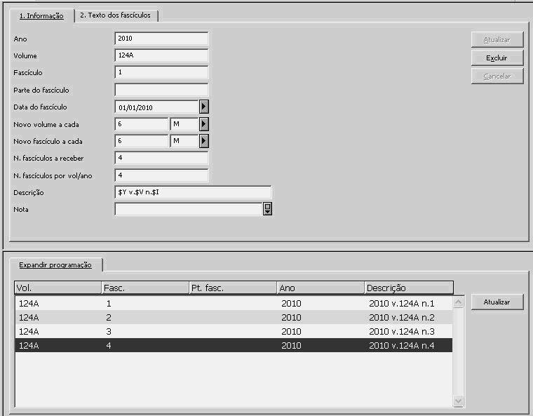Click the N. fascículos por vol/ano field
This screenshot has height=416, width=533.
(161, 175)
